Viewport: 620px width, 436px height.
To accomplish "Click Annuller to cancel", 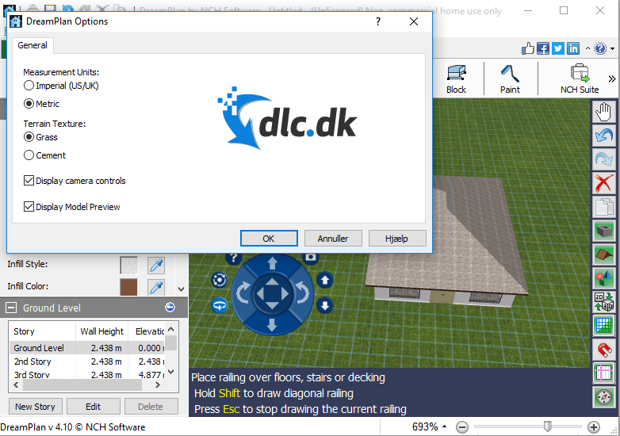I will (333, 239).
